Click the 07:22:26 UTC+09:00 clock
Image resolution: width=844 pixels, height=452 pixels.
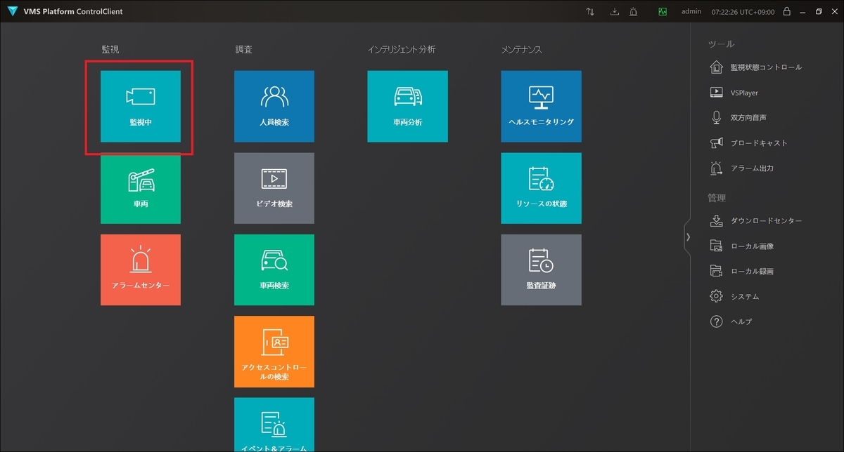(744, 12)
